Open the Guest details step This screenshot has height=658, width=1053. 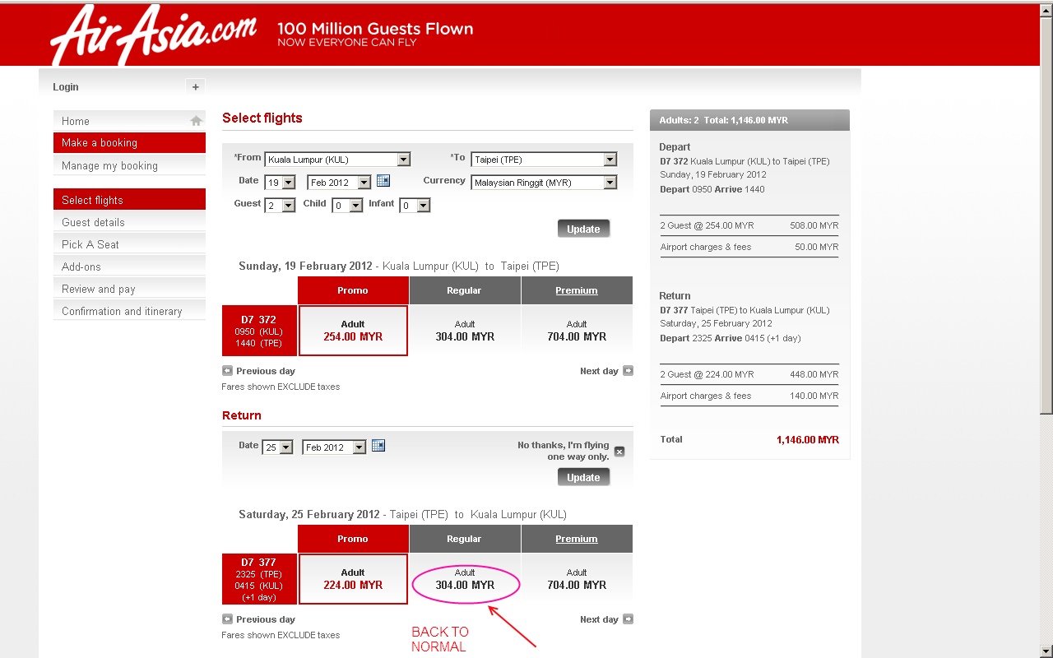129,222
